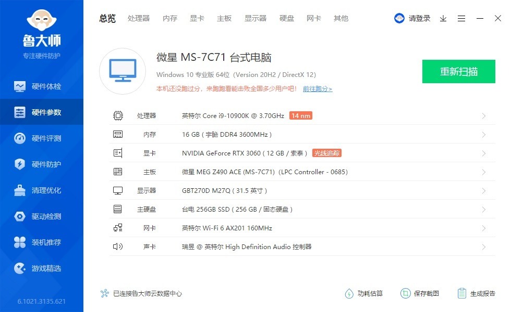Generate a report with 生成报告
This screenshot has height=312, width=511.
coord(477,293)
